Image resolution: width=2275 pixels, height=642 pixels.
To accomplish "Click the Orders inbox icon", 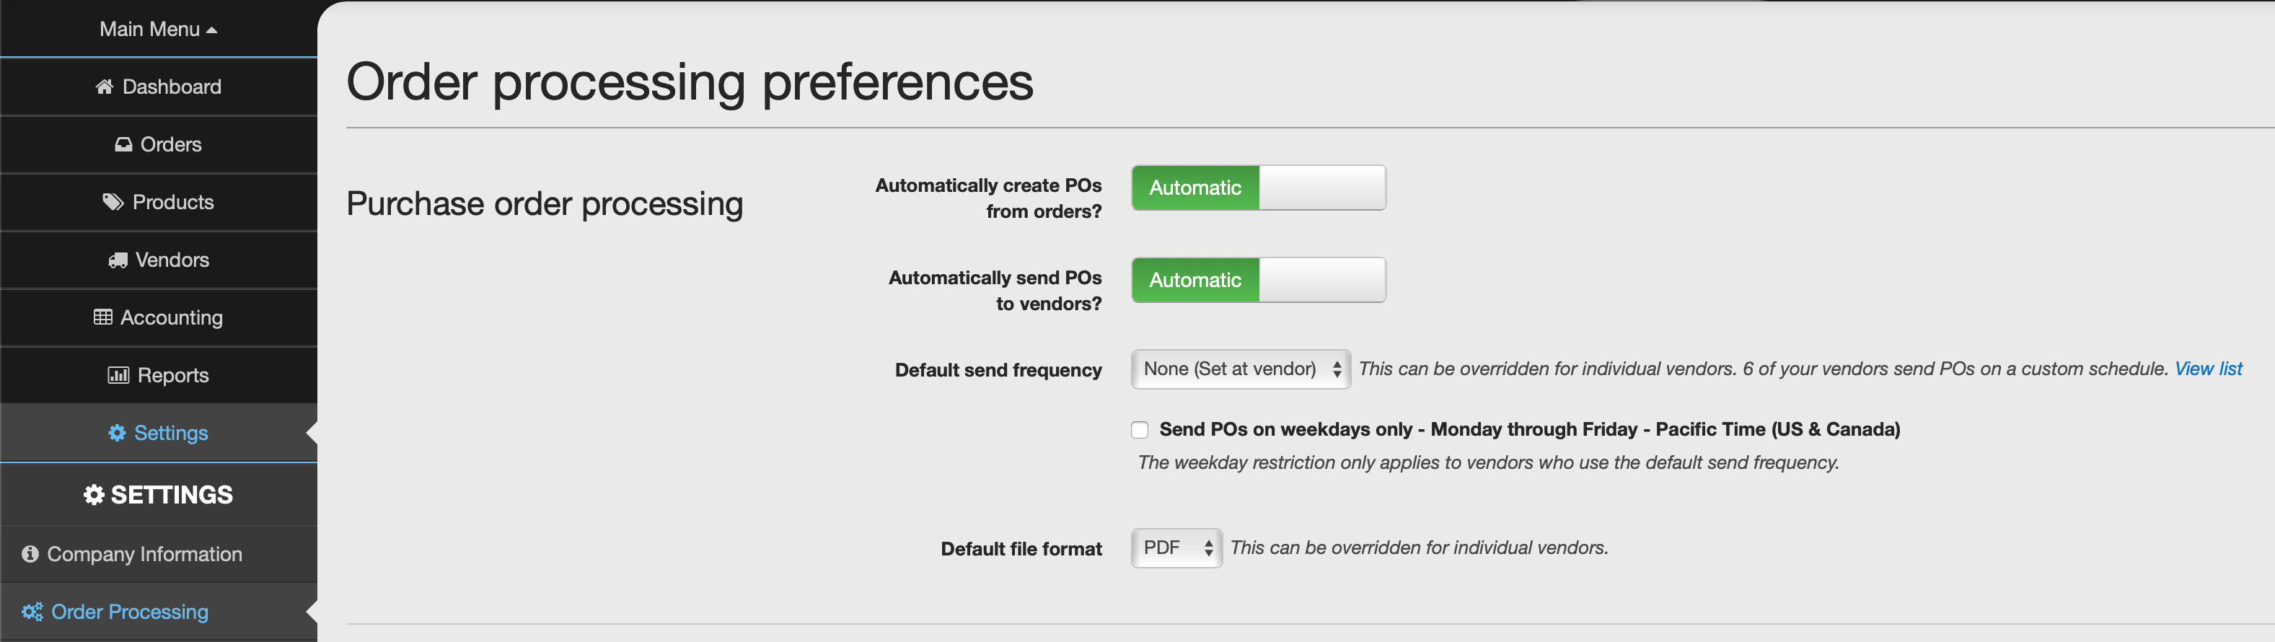I will click(123, 144).
